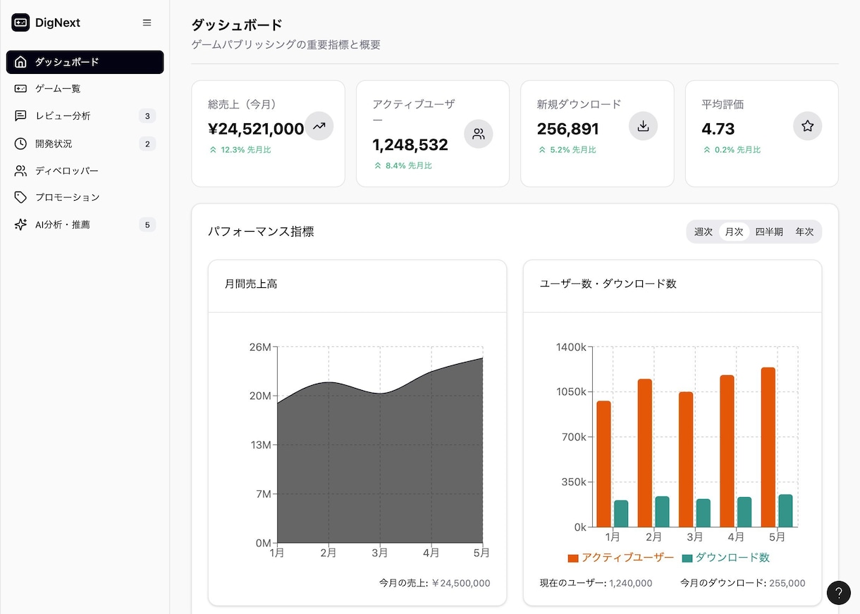
Task: Go to レビュー分析 section
Action: click(x=85, y=116)
